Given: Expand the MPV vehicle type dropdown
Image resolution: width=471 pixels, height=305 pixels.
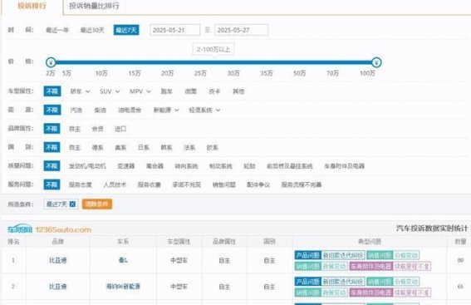Looking at the screenshot, I should (140, 91).
